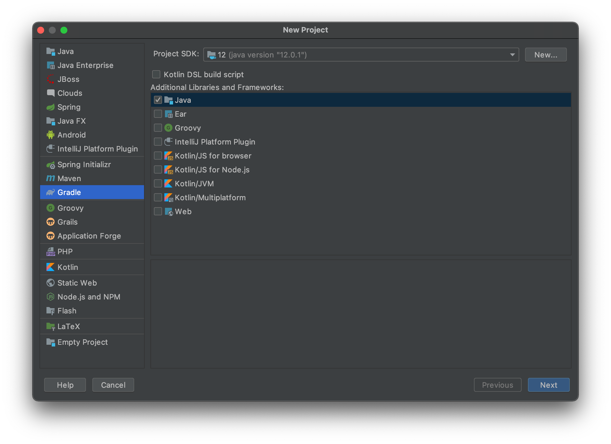611x444 pixels.
Task: Check Kotlin/JS for browser checkbox
Action: tap(158, 156)
